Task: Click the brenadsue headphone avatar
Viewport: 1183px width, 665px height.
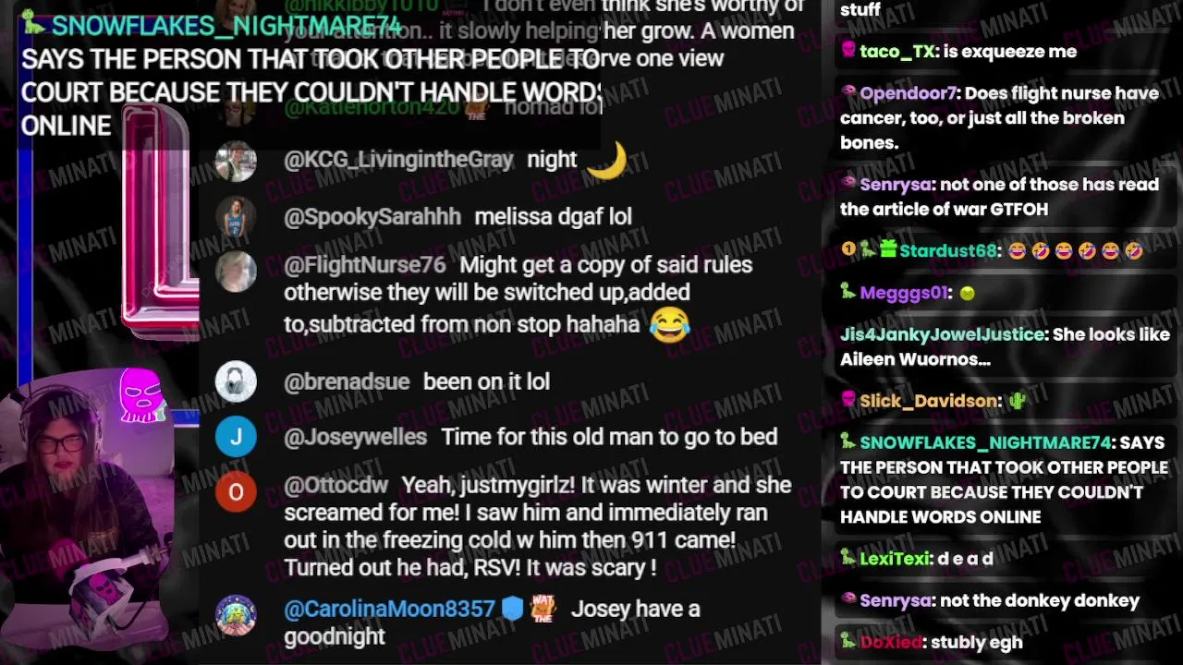Action: click(236, 381)
